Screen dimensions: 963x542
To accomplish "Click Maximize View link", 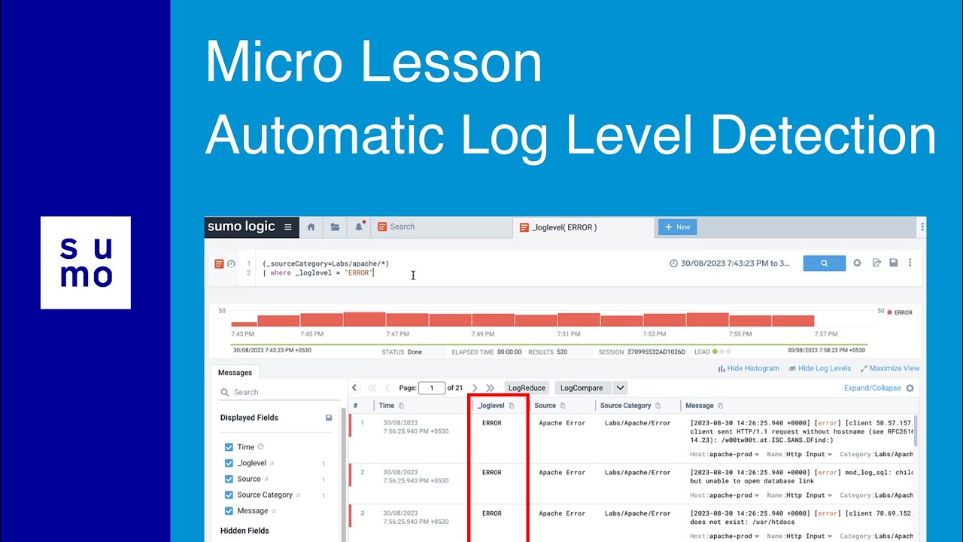I will pyautogui.click(x=889, y=369).
